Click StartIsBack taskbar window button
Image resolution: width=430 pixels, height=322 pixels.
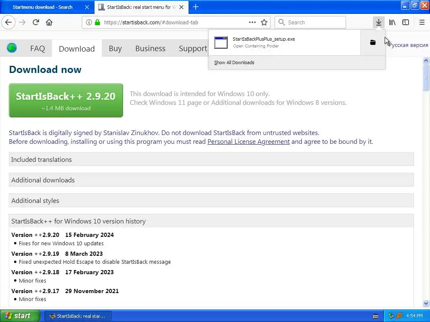[x=78, y=316]
